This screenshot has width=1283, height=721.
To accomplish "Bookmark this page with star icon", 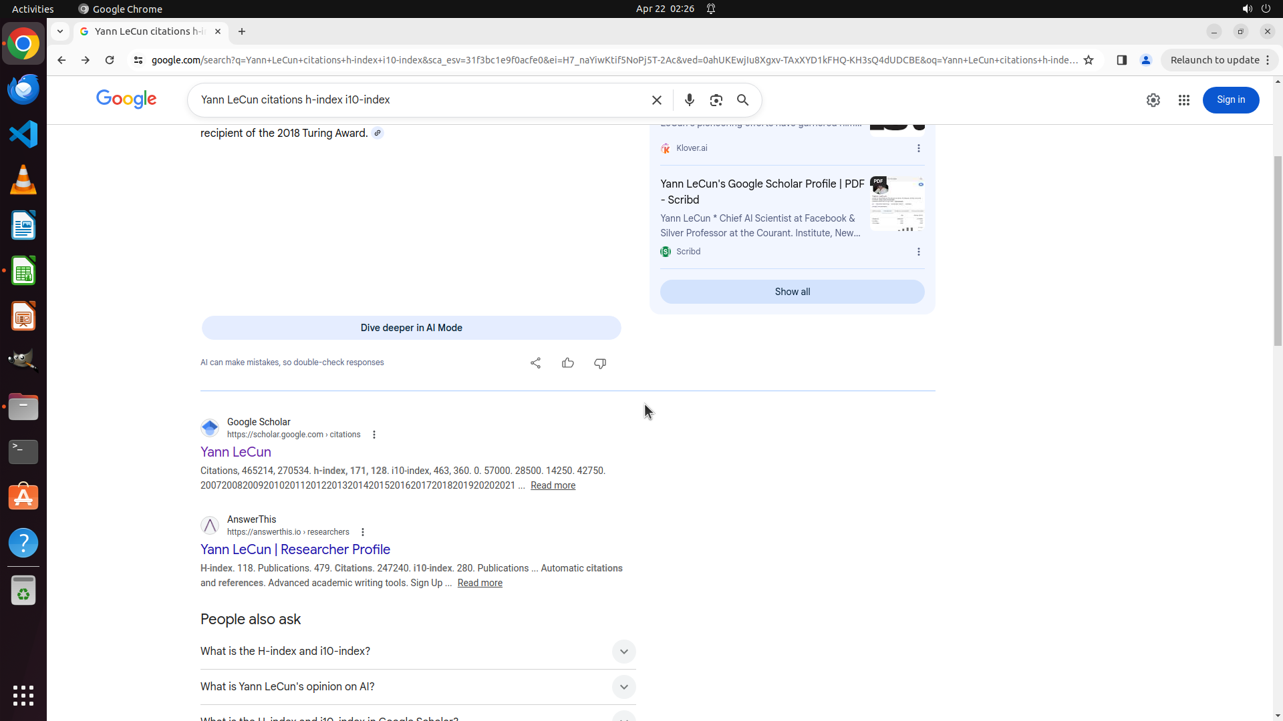I will [x=1089, y=60].
